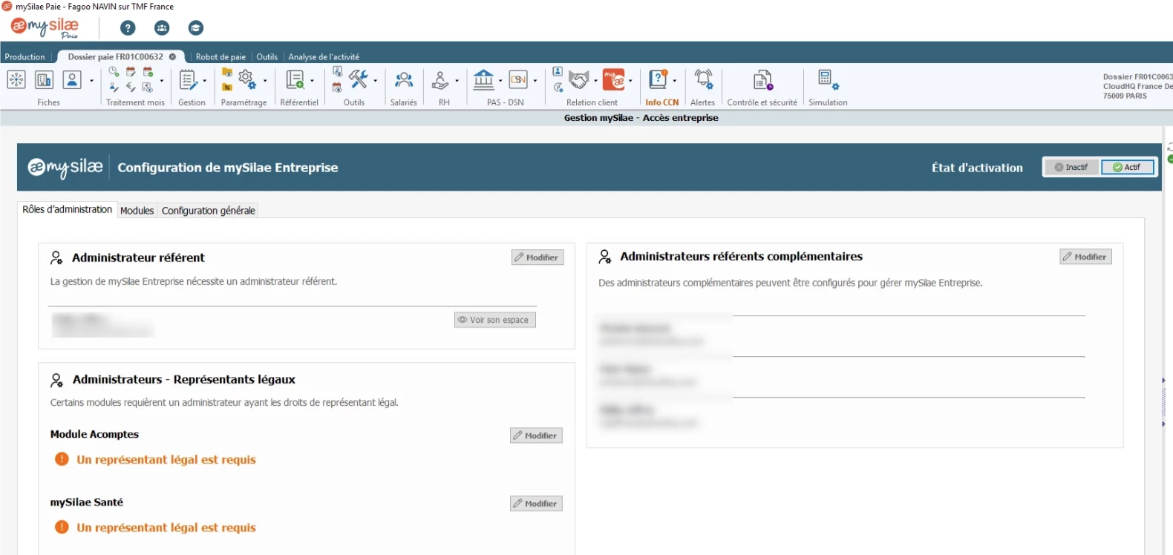This screenshot has height=555, width=1173.
Task: Open the Analyse de l'activité tab
Action: (x=324, y=57)
